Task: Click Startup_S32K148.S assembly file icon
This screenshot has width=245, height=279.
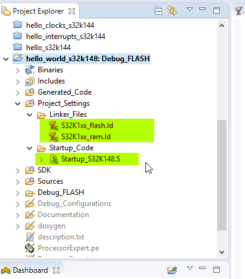Action: [54, 159]
